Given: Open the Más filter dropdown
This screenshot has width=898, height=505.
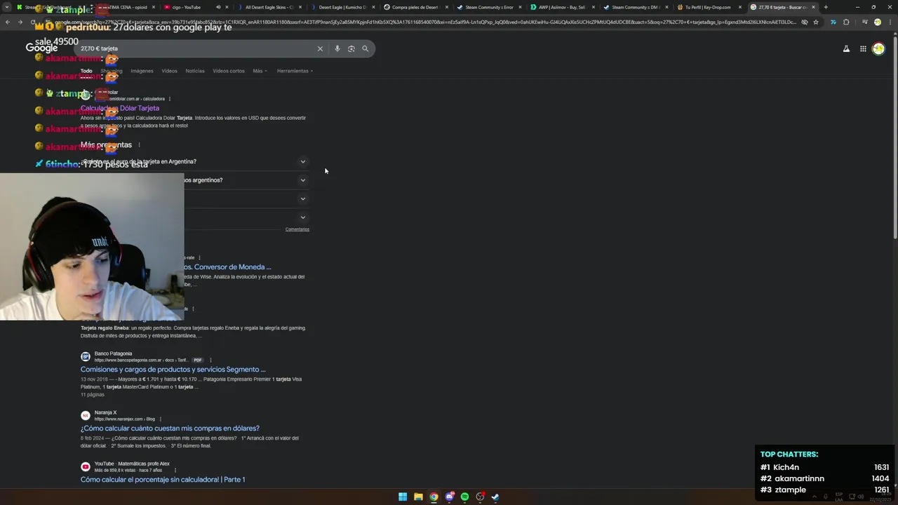Looking at the screenshot, I should tap(259, 71).
